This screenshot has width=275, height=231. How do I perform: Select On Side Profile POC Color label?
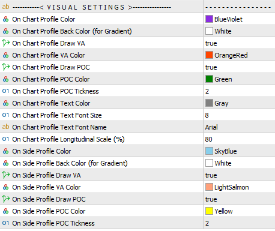[49, 211]
